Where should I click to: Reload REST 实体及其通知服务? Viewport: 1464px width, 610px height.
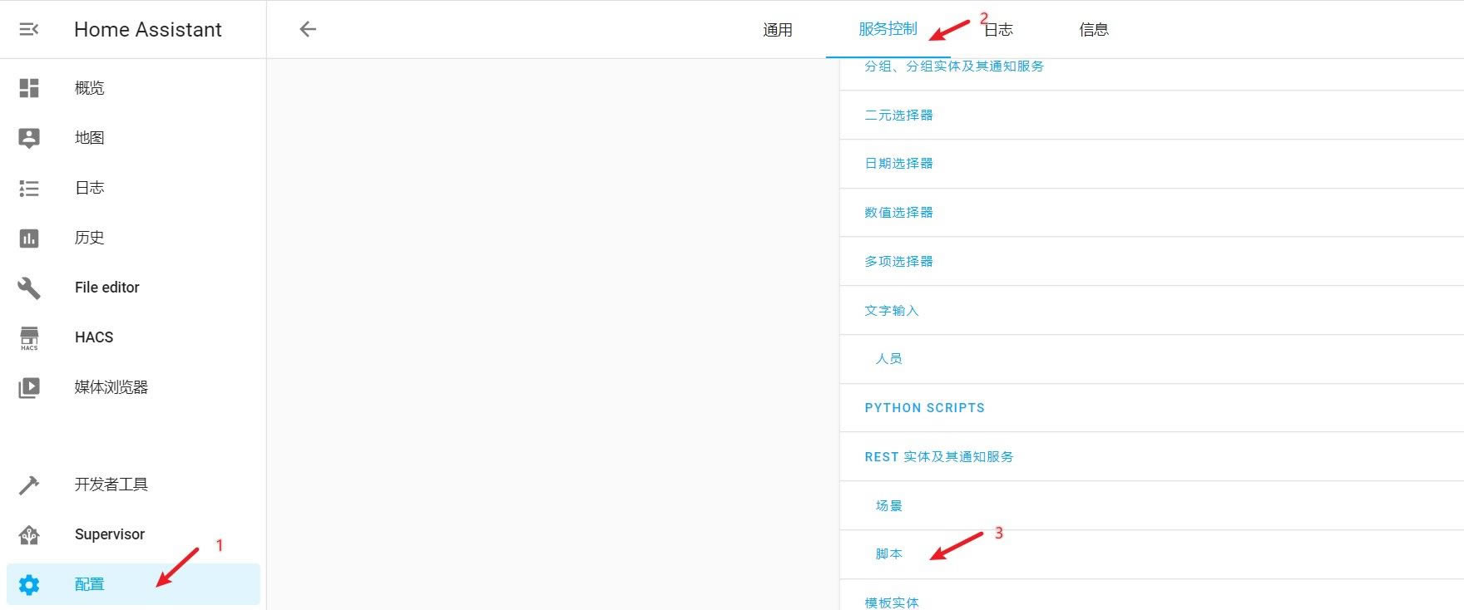[939, 457]
